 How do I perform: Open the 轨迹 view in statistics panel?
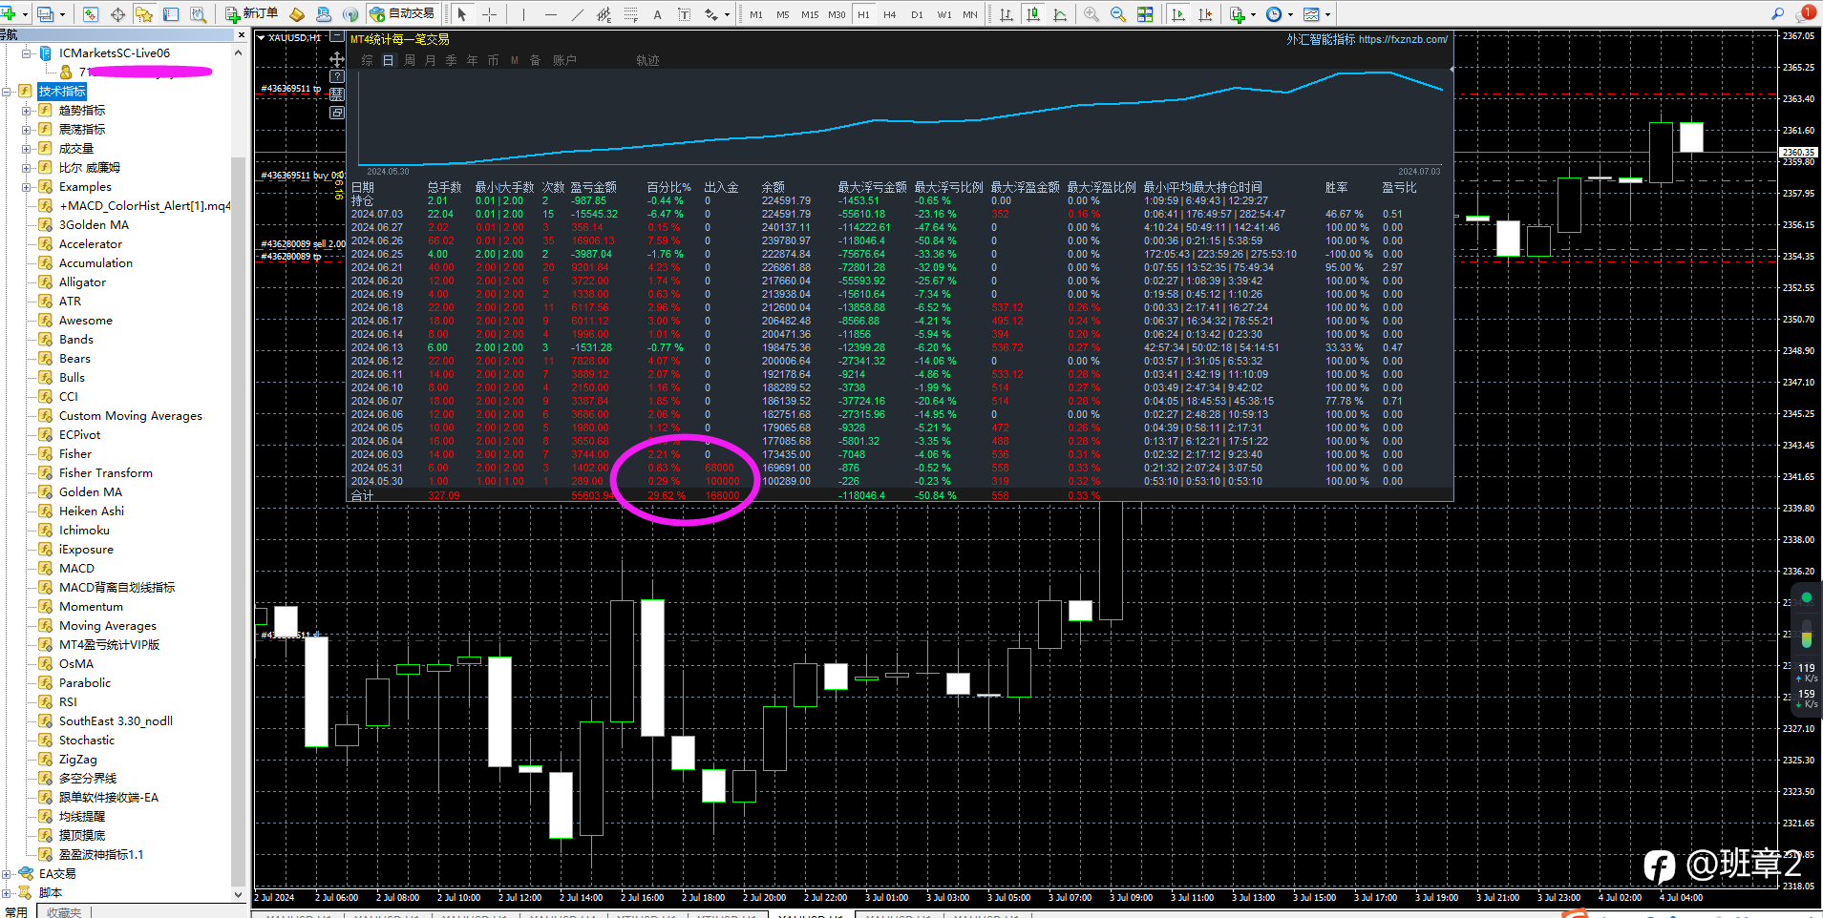pyautogui.click(x=648, y=60)
